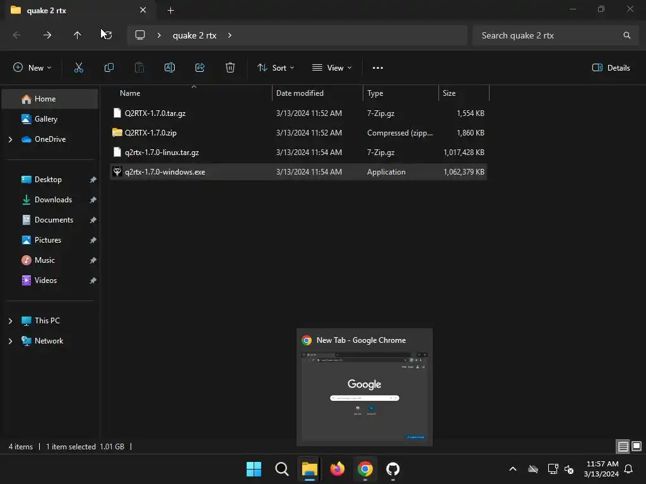646x484 pixels.
Task: Click the taskbar clock and date
Action: pos(601,469)
